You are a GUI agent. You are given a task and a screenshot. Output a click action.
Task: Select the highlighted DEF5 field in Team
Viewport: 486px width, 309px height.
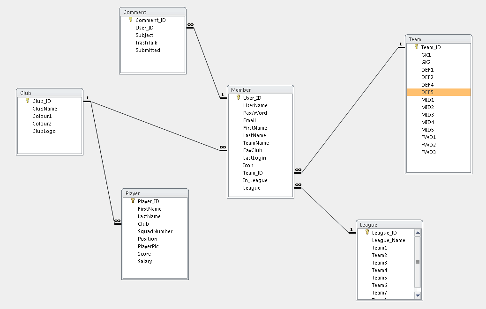click(x=439, y=92)
